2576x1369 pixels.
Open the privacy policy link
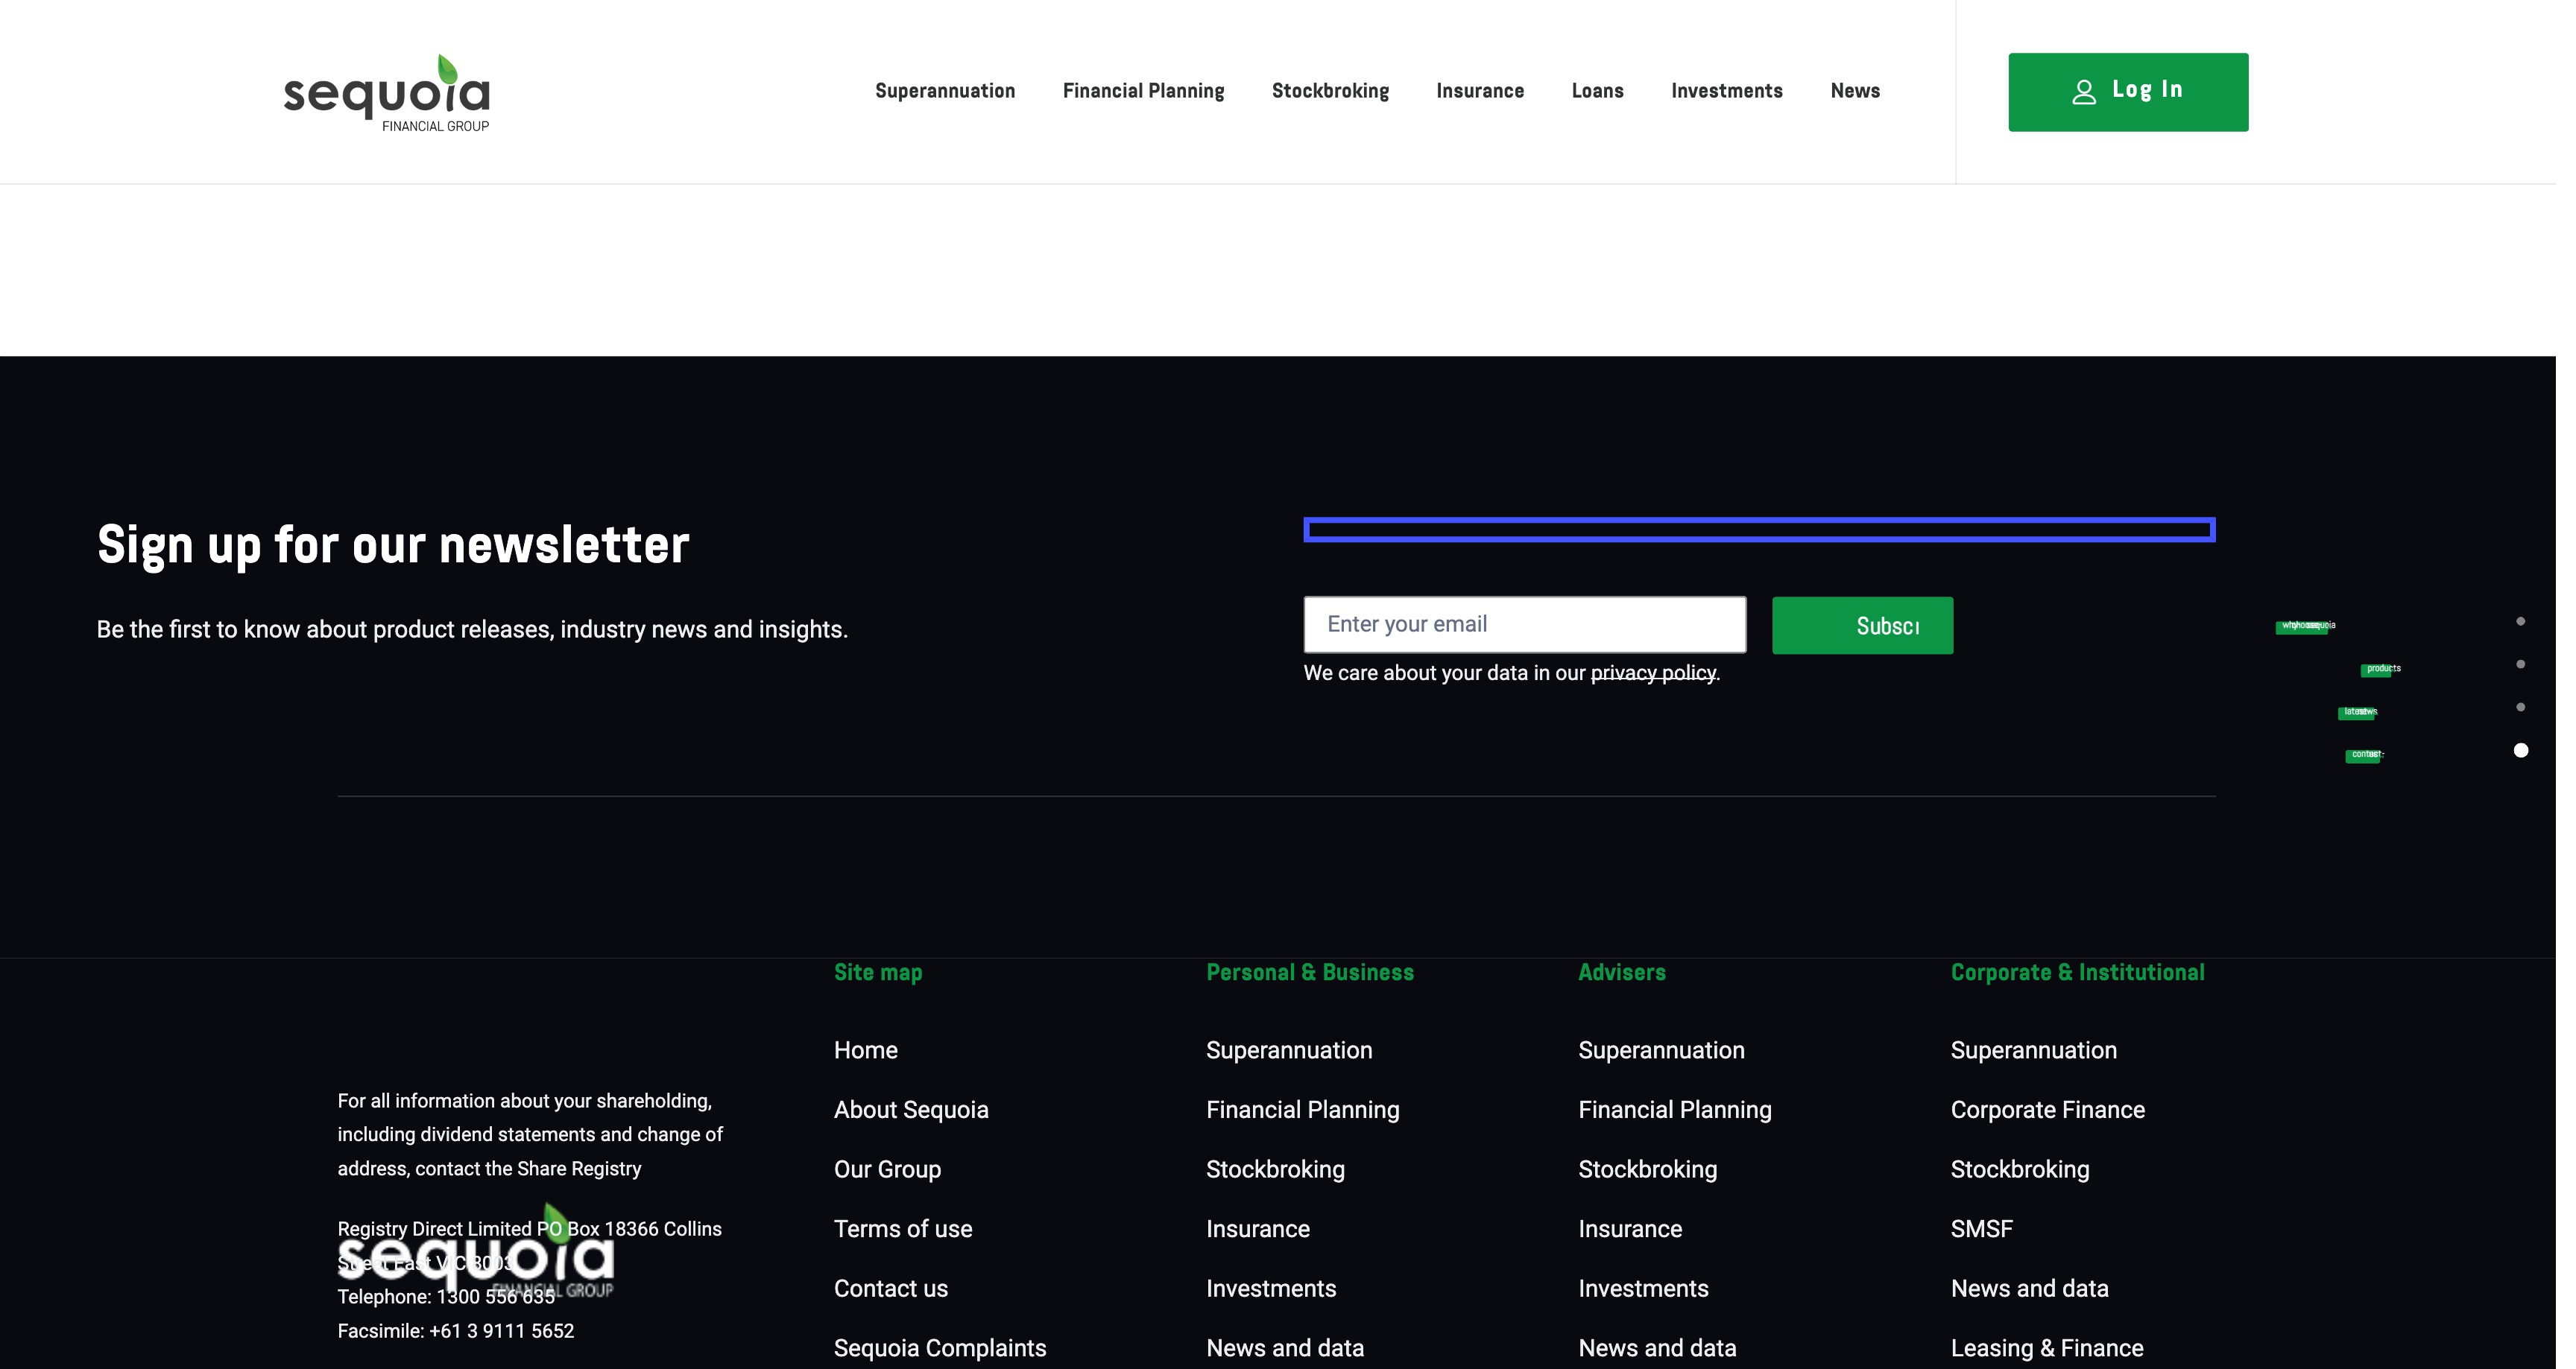pyautogui.click(x=1652, y=673)
